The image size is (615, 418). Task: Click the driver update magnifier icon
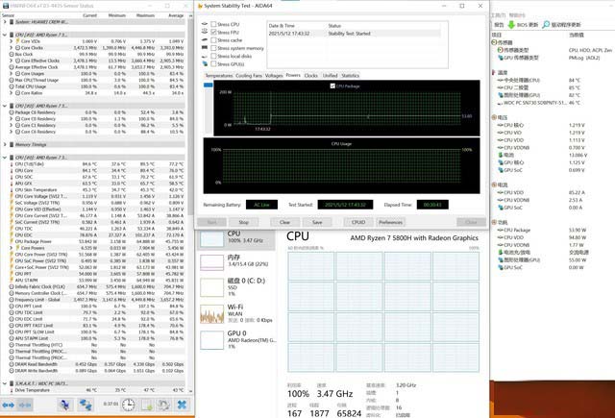point(546,25)
